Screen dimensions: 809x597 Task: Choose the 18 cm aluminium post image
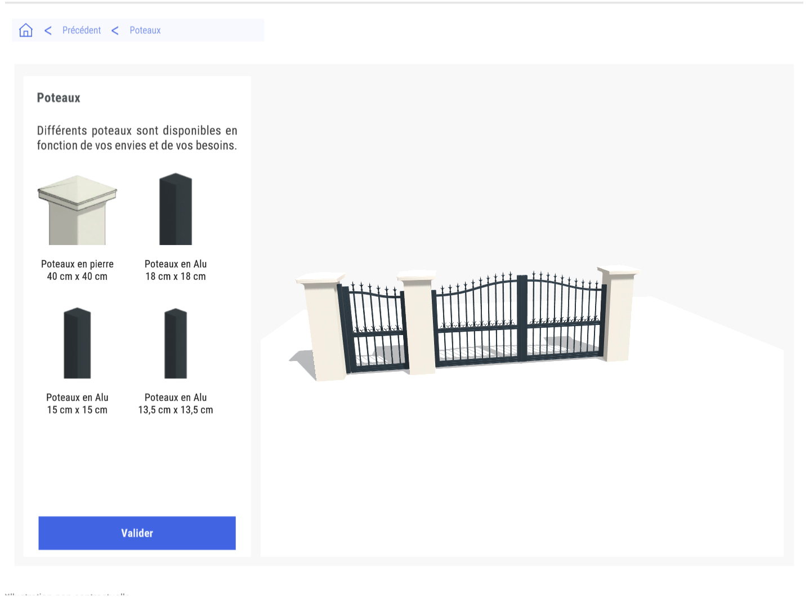pos(176,210)
